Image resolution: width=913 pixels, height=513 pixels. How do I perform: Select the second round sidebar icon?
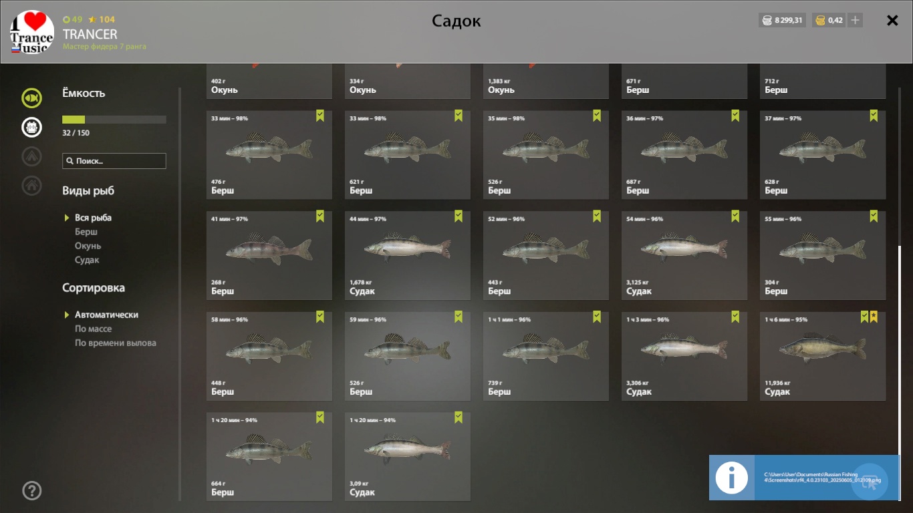(x=31, y=127)
